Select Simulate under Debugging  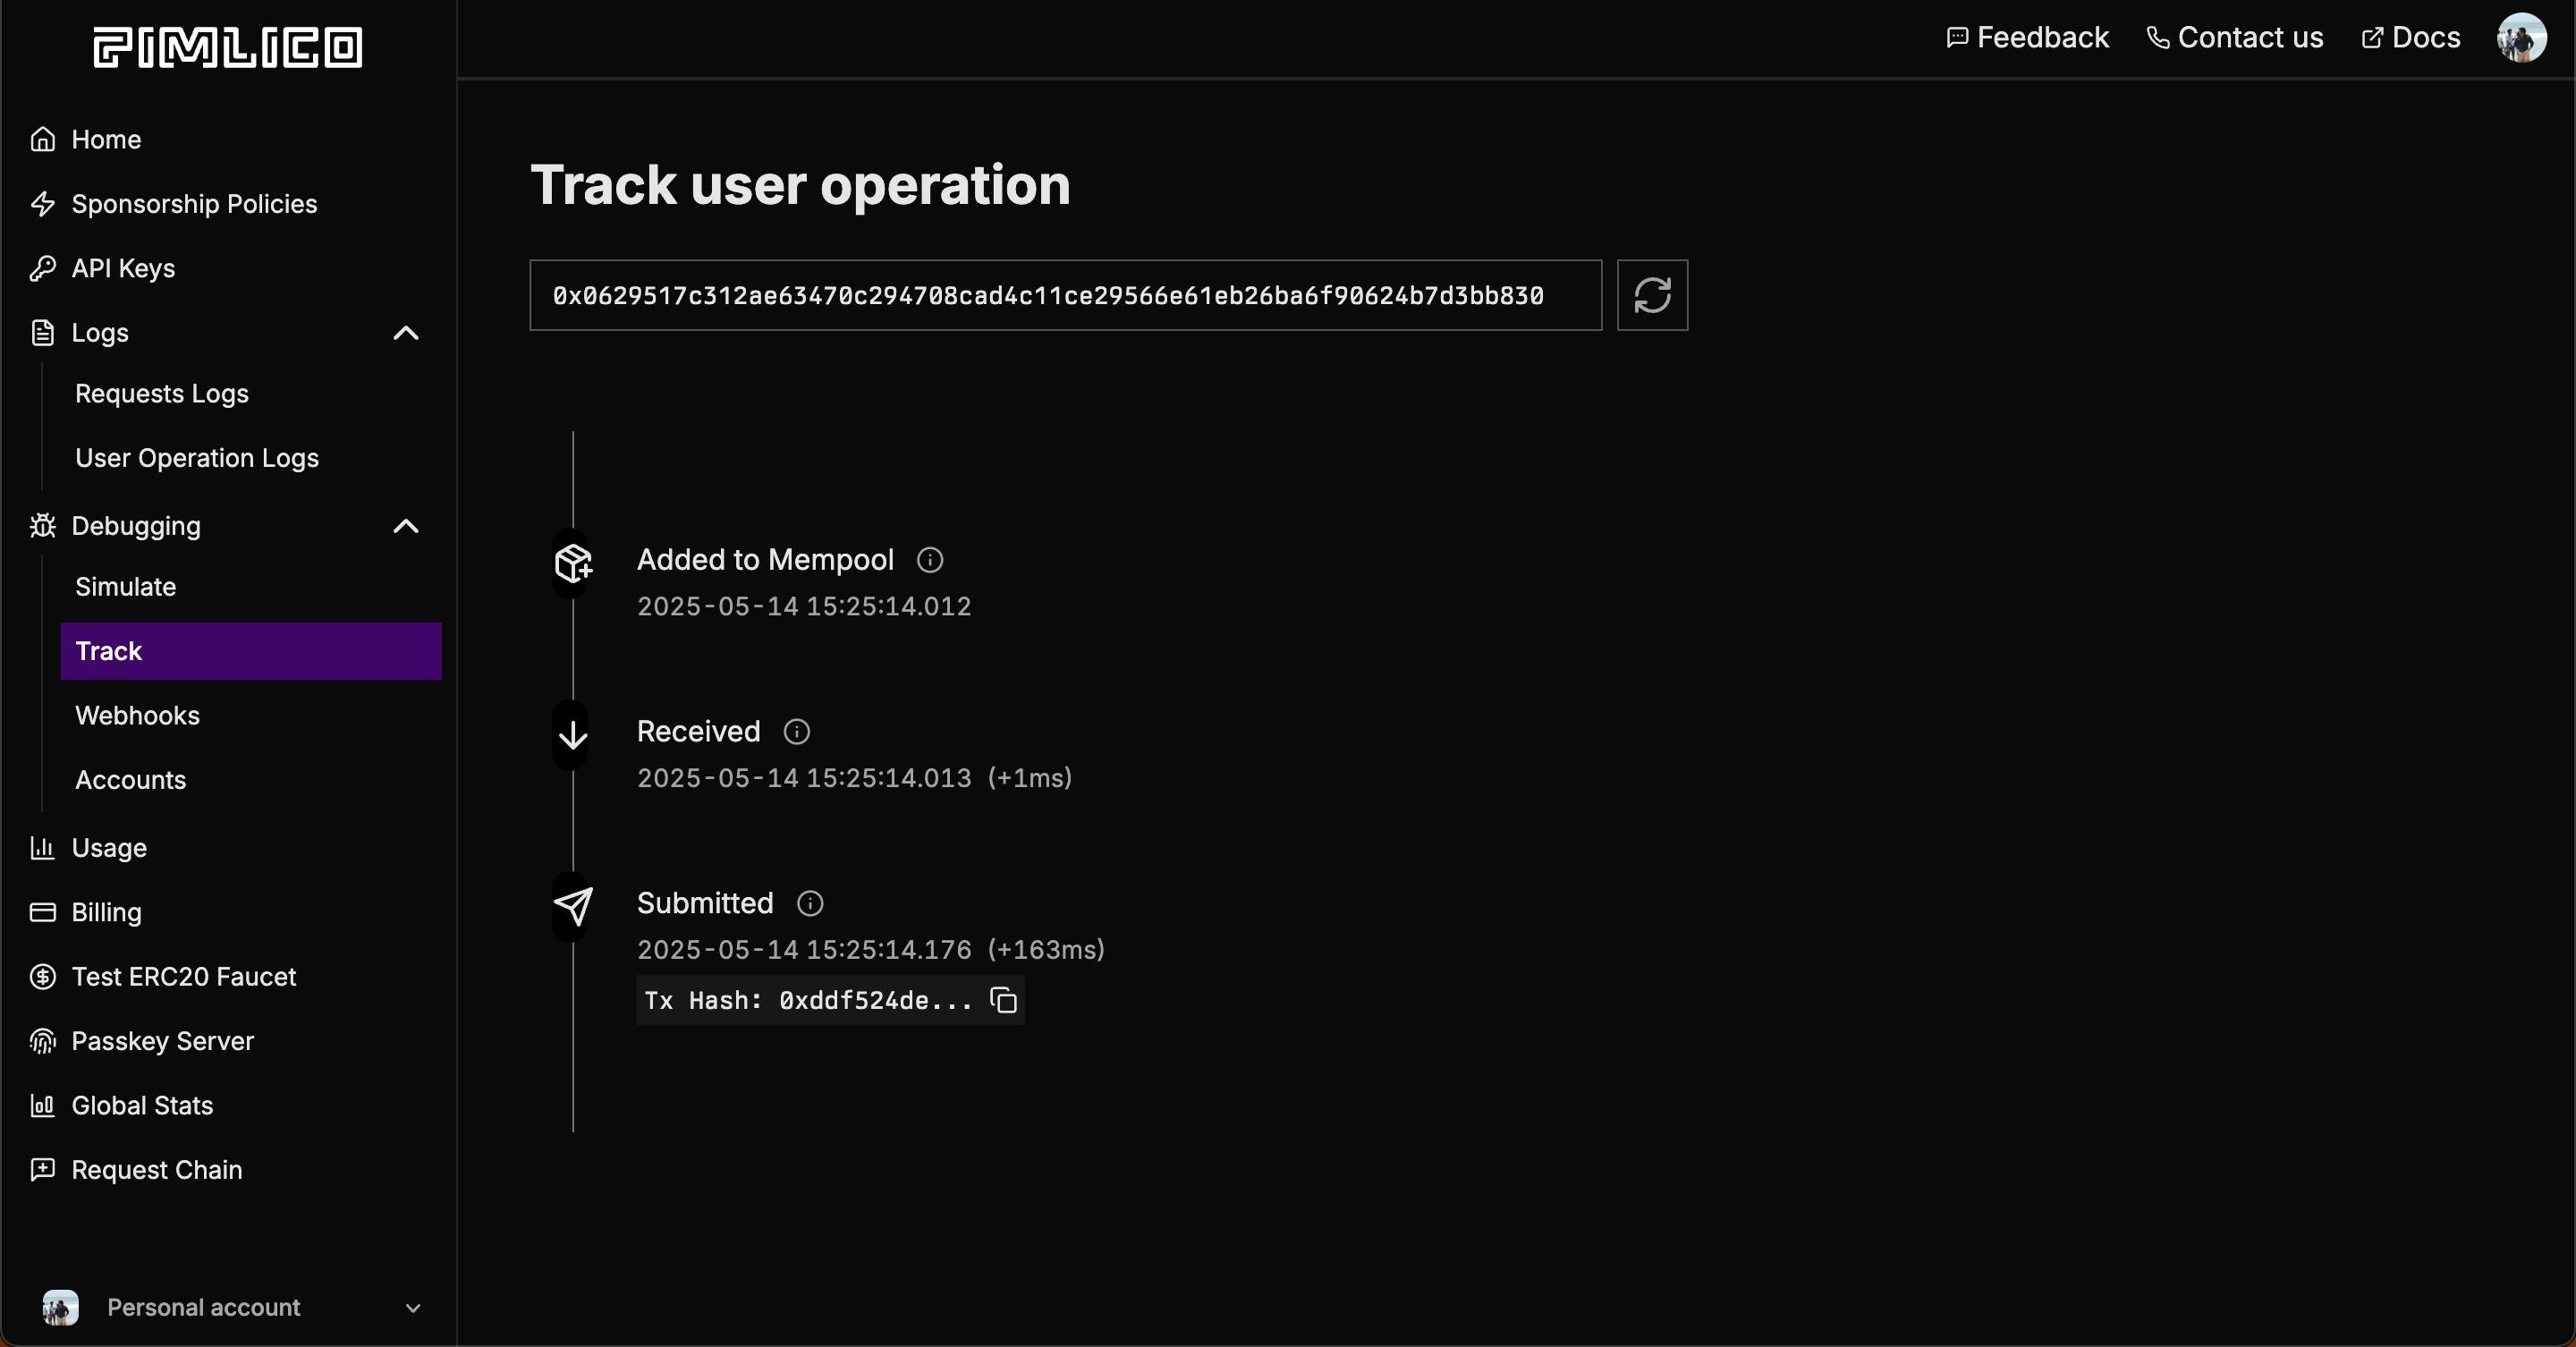[x=125, y=587]
